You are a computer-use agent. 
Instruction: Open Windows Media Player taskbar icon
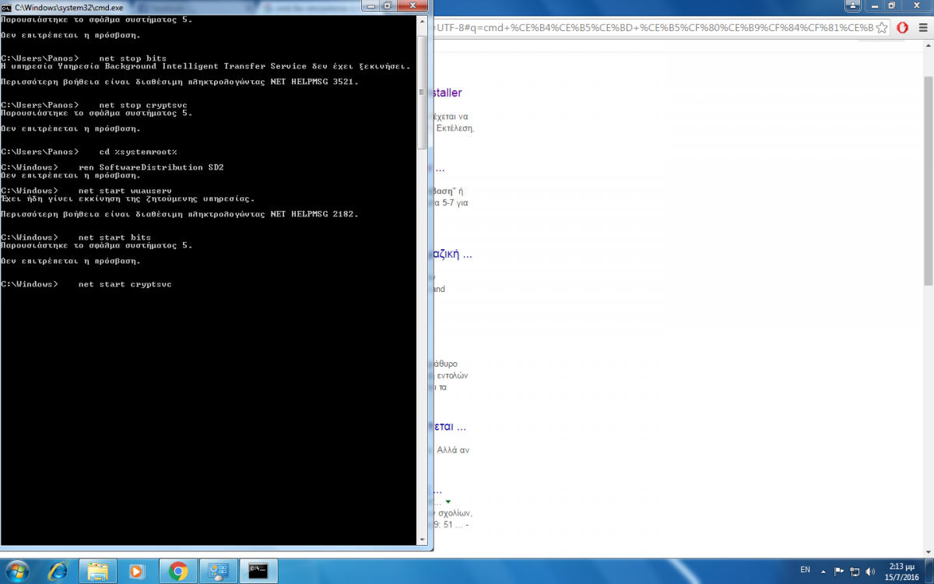coord(137,571)
